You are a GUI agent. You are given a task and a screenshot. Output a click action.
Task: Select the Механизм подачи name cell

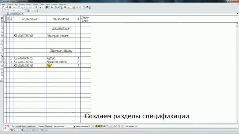tap(61, 62)
